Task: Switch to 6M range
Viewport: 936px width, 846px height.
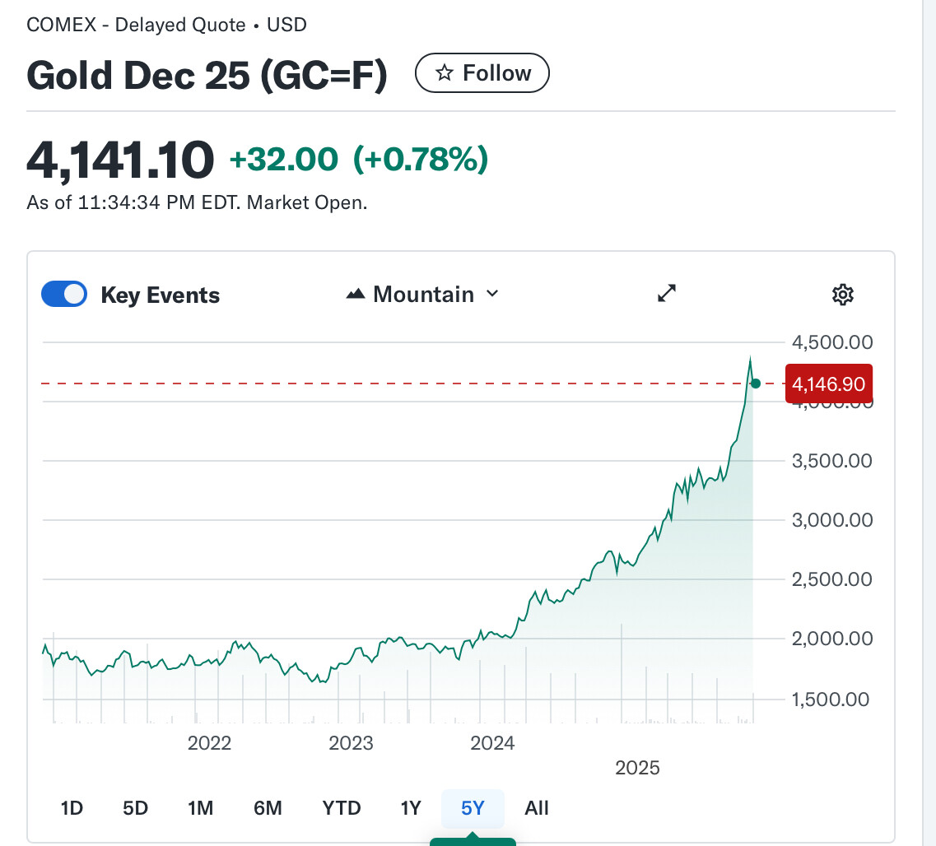Action: [268, 808]
